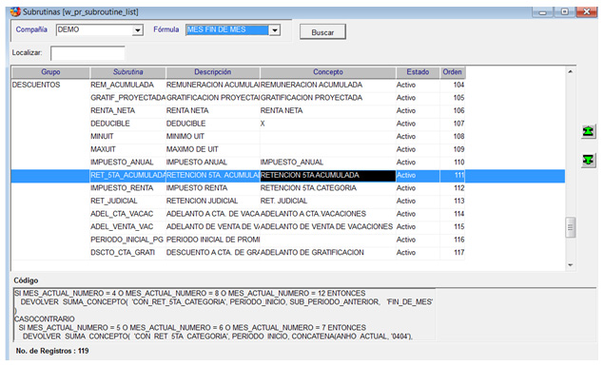The height and width of the screenshot is (366, 604).
Task: Click the CASOCONTRARIO line in the code box
Action: click(45, 319)
